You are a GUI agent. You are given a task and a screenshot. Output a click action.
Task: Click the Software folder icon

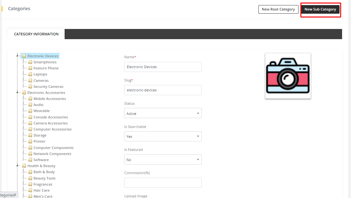pos(30,160)
